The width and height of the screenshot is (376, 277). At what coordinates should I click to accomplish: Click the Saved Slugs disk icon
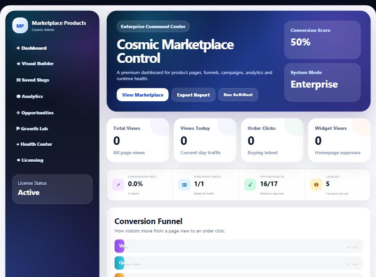point(18,80)
